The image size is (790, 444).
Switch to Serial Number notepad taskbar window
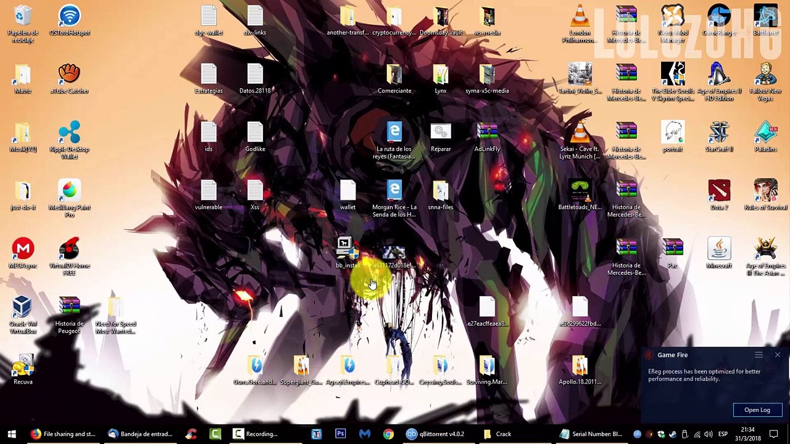pos(591,434)
